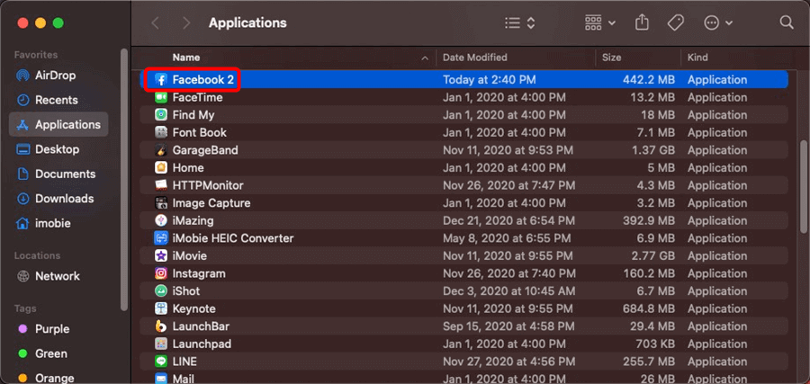Sort by Size column header
Screen dimensions: 810x384
pyautogui.click(x=612, y=58)
